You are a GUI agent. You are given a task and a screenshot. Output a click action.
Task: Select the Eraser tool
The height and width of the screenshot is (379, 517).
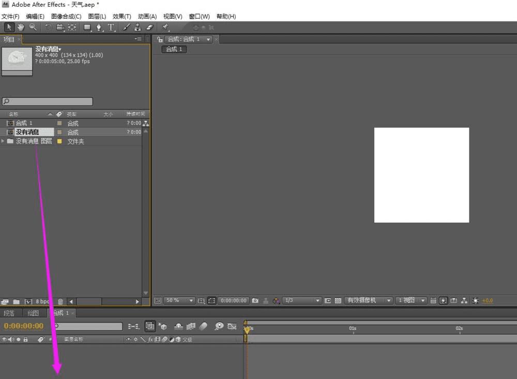point(150,27)
